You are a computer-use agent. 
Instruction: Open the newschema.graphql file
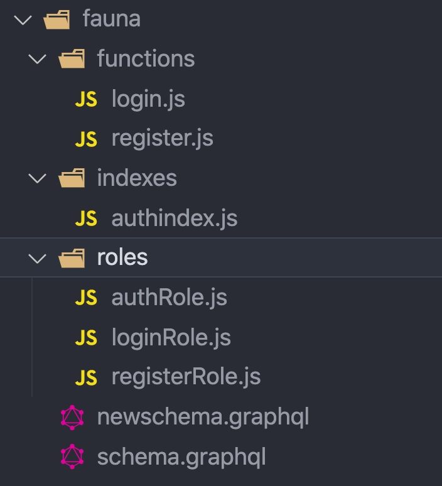click(x=203, y=417)
